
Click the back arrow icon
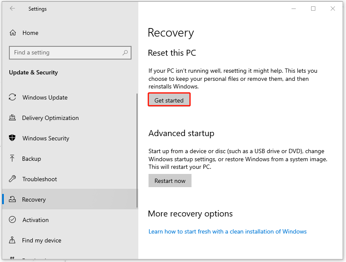click(12, 9)
